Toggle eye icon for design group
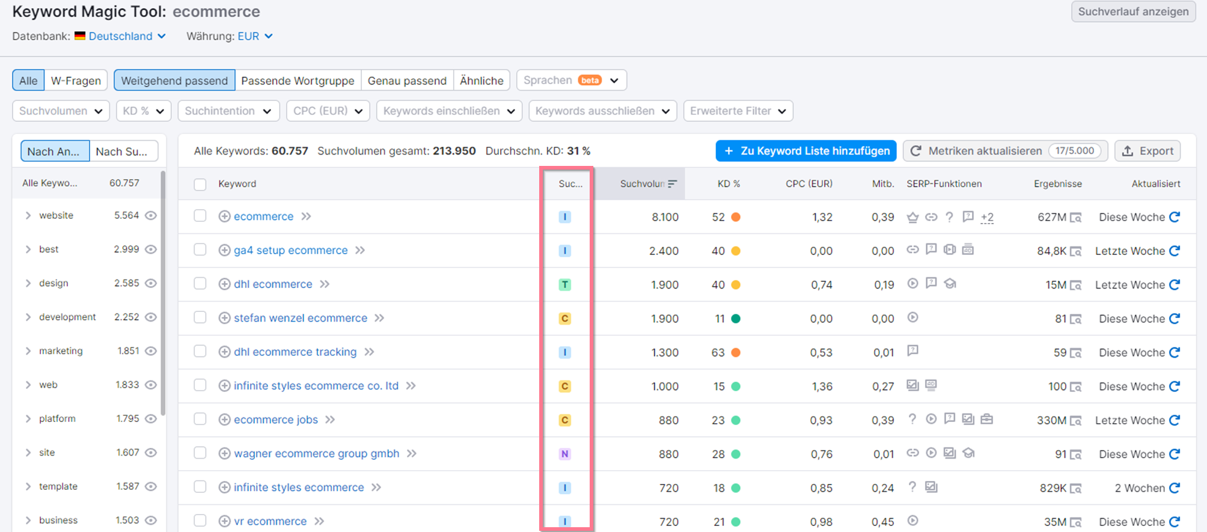The image size is (1207, 532). pos(151,283)
